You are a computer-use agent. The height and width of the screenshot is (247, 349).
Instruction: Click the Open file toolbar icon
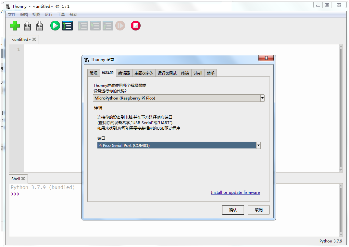(27, 26)
